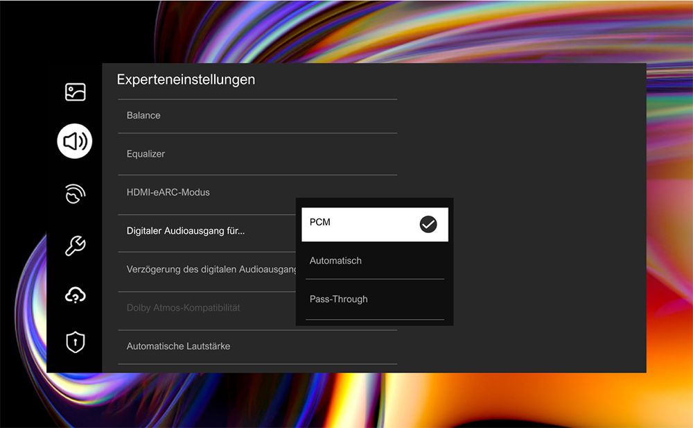The width and height of the screenshot is (693, 428).
Task: Open the Balance setting
Action: 258,116
